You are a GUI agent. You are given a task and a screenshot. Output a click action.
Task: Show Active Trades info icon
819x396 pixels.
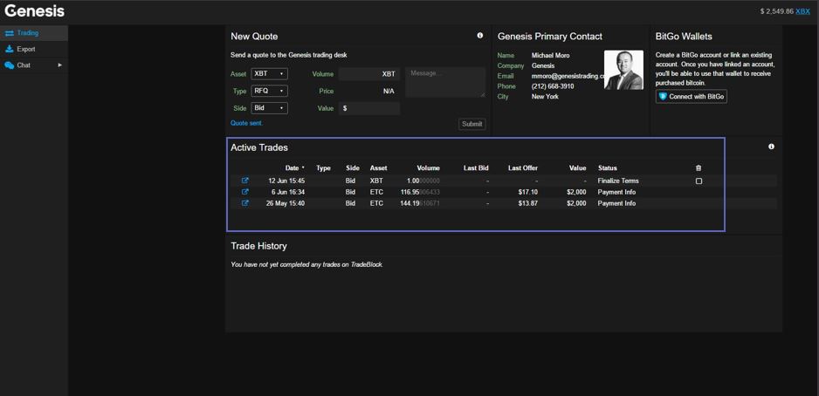point(772,147)
